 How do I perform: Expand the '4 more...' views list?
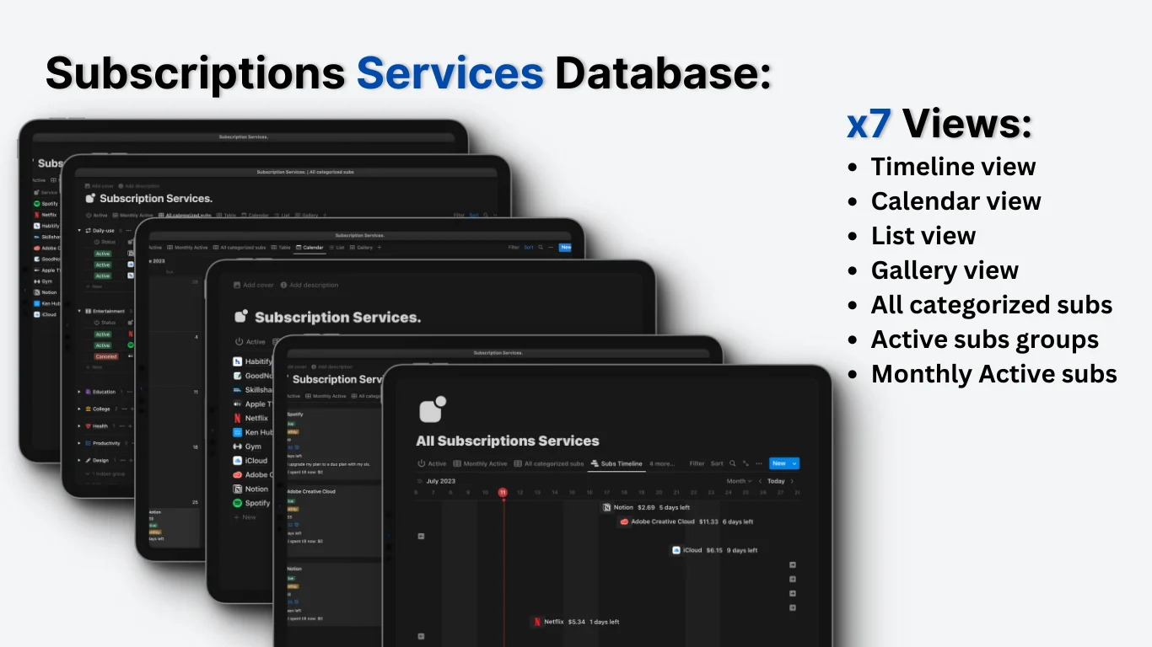coord(662,463)
